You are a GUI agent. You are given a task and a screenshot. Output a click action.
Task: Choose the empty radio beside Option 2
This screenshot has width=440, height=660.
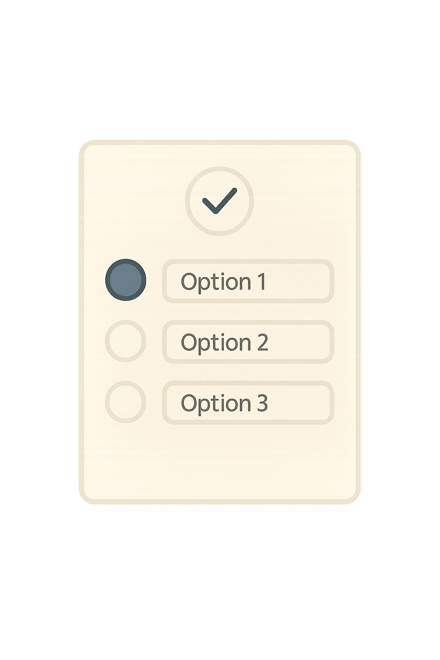pos(126,341)
